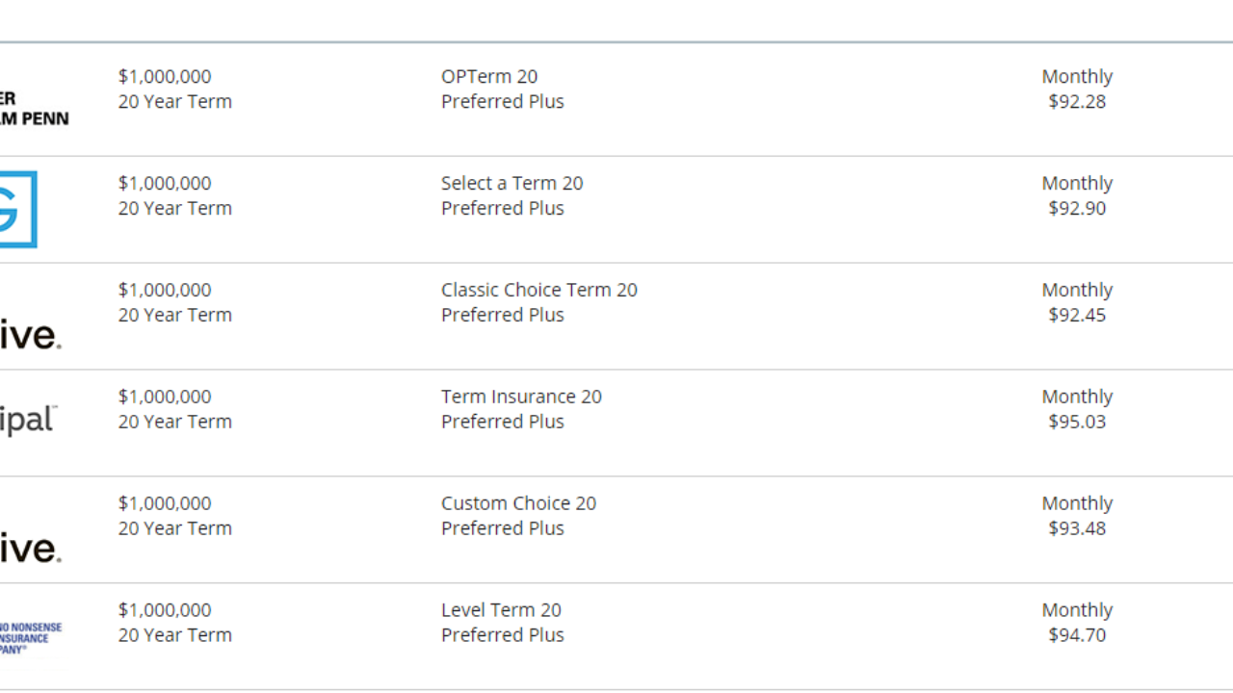Pick the Level Term 20 plan
The image size is (1233, 693).
[501, 611]
